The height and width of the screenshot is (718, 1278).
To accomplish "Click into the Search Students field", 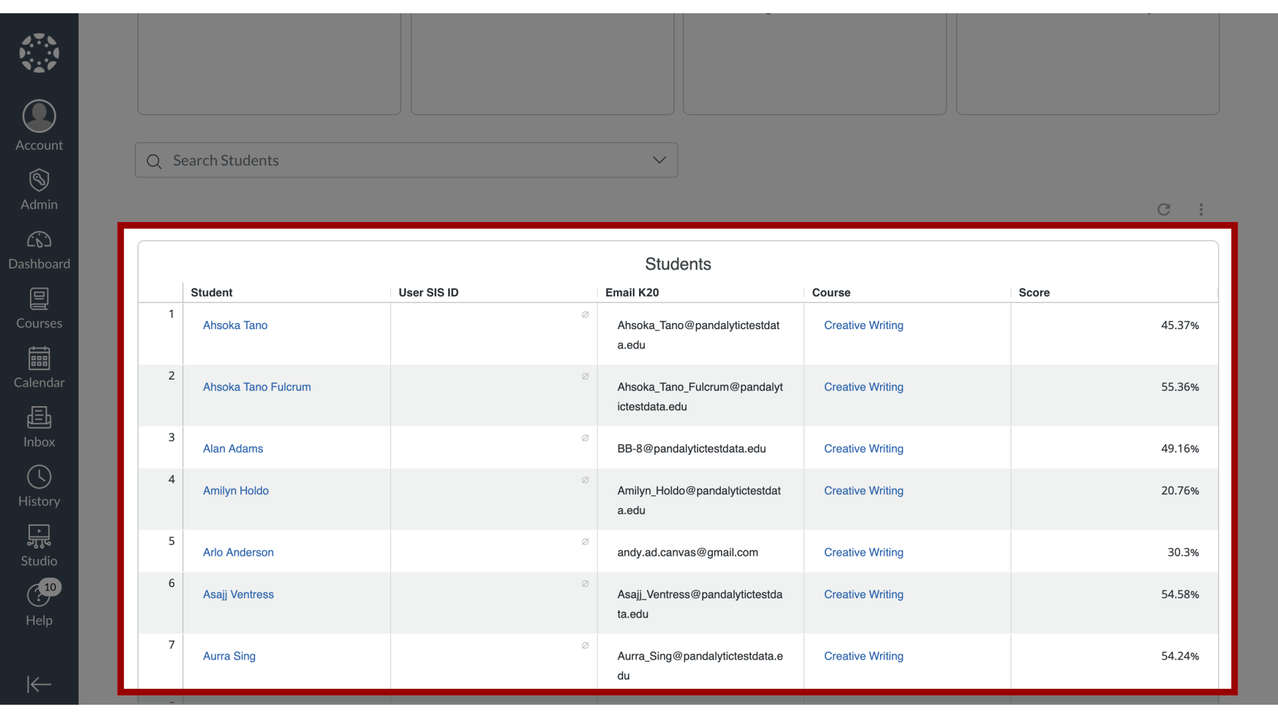I will coord(406,160).
